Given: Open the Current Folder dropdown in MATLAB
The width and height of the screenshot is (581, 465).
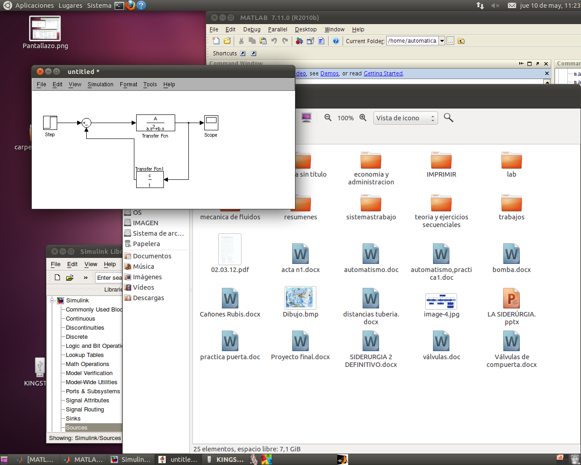Looking at the screenshot, I should pyautogui.click(x=442, y=40).
